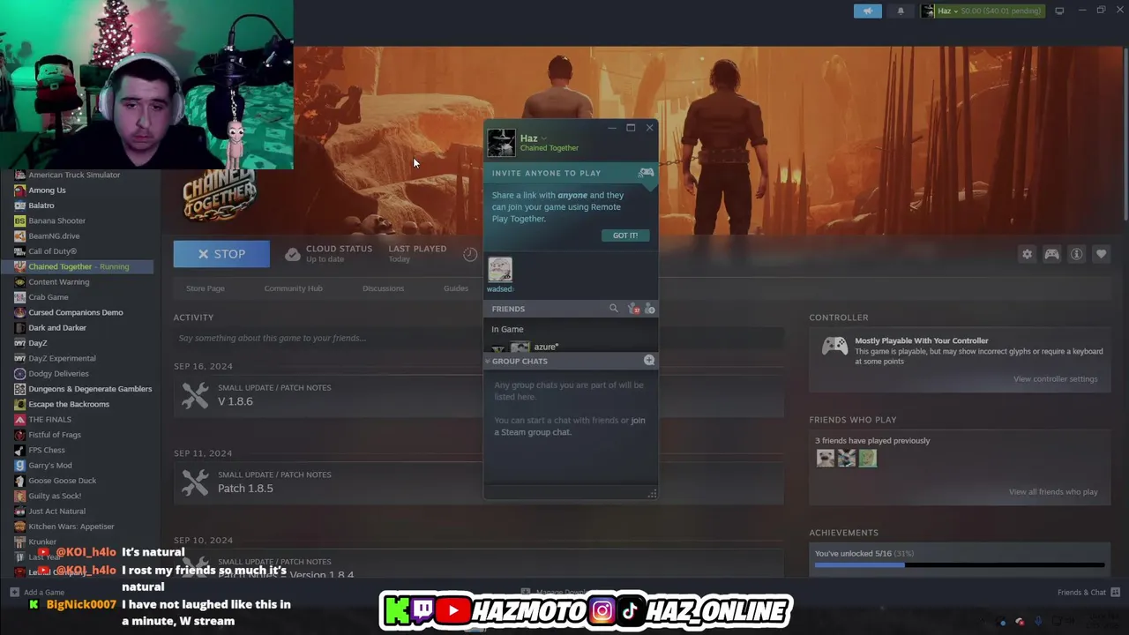Select Escape the Backrooms in library
The height and width of the screenshot is (635, 1129).
point(69,404)
